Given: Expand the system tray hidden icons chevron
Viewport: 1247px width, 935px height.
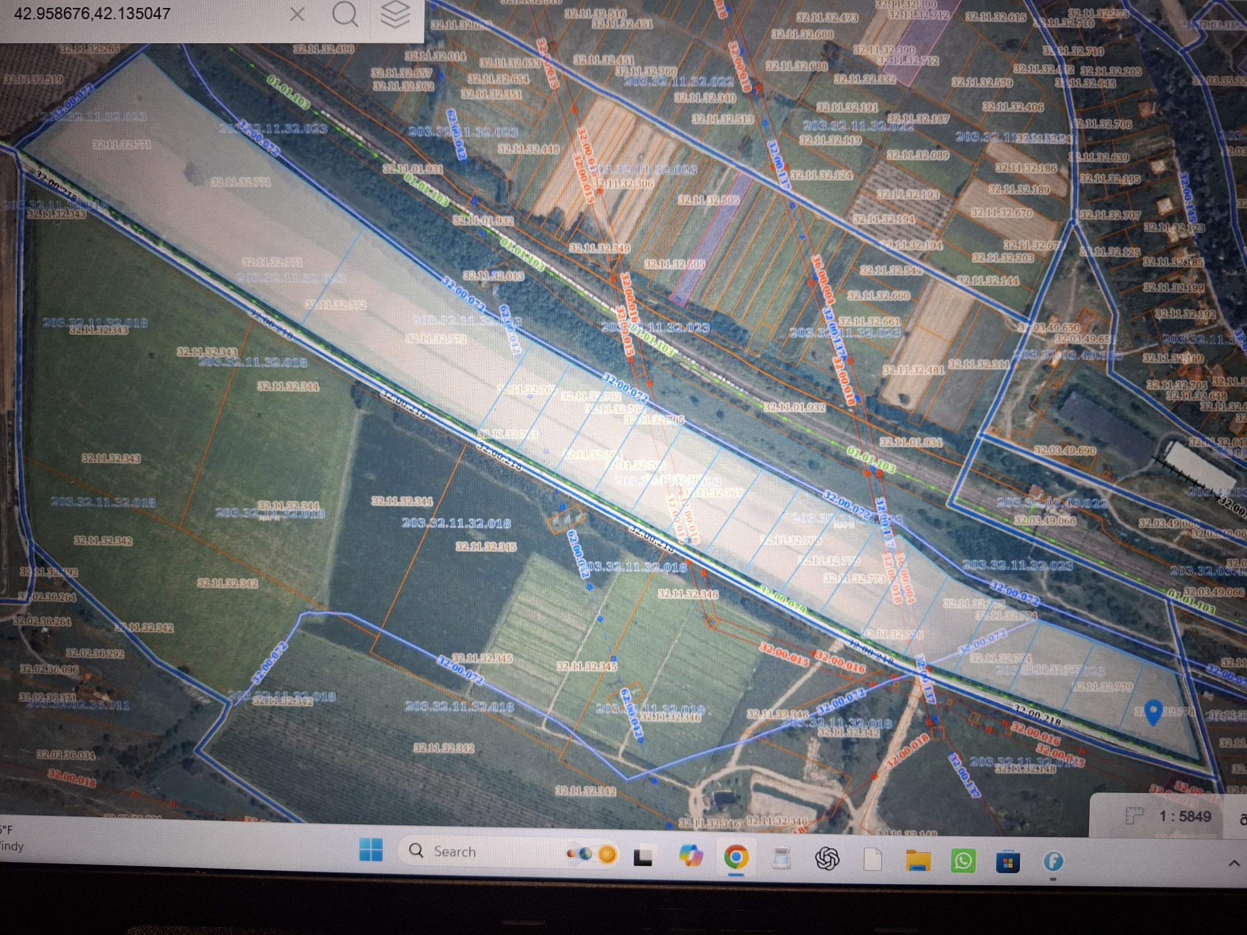Looking at the screenshot, I should [1233, 863].
